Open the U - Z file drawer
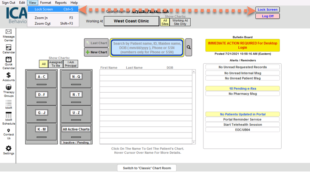The width and height of the screenshot is (310, 173). [76, 114]
